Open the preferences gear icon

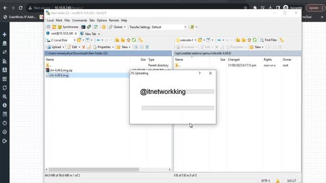pyautogui.click(x=103, y=27)
